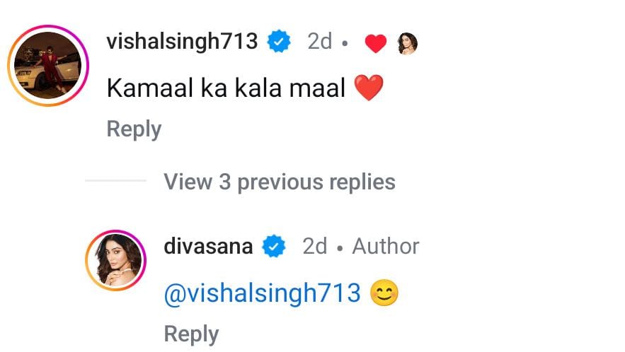Click the 2d timestamp on divasana's reply
Image resolution: width=625 pixels, height=352 pixels.
coord(314,246)
